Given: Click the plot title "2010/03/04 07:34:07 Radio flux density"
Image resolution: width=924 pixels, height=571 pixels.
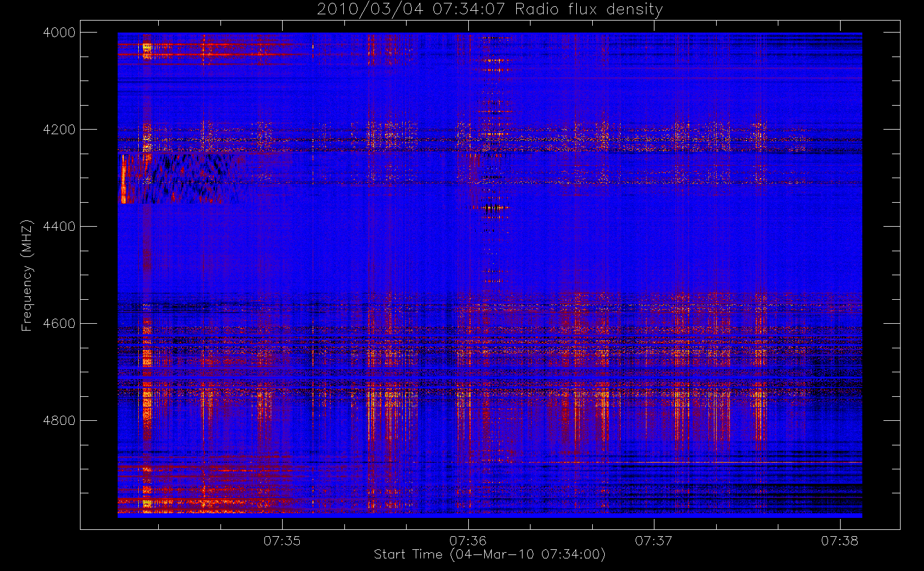Looking at the screenshot, I should (x=489, y=10).
